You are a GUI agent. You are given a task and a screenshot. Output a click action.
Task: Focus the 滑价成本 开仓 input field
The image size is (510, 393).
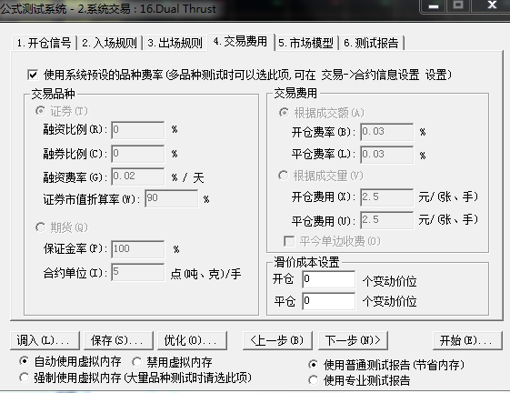(x=328, y=279)
